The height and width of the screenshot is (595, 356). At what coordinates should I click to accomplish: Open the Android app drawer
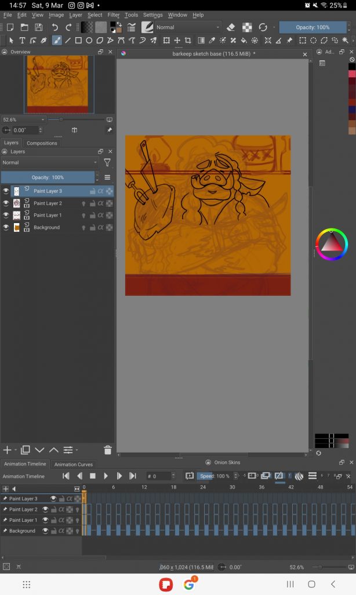(27, 585)
